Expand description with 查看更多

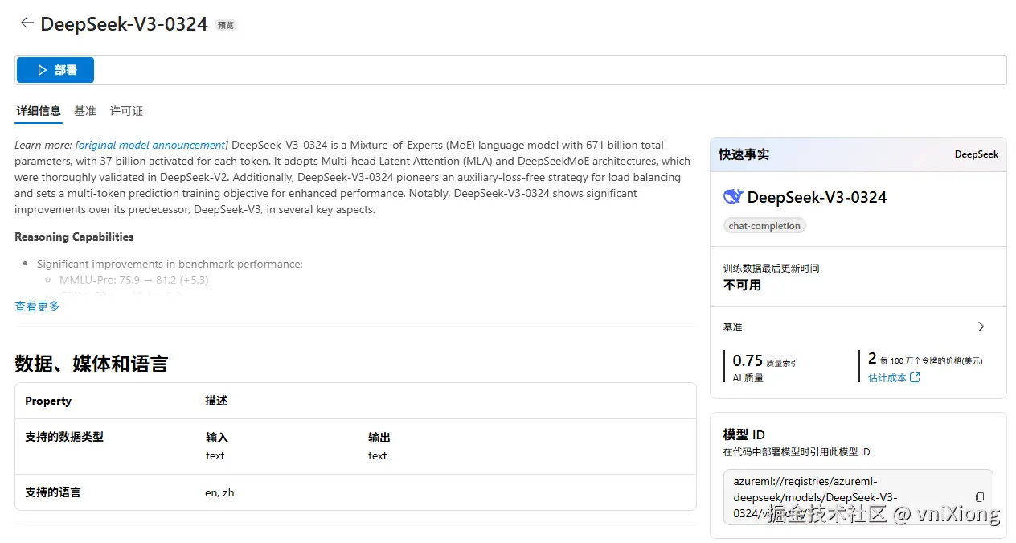[x=37, y=306]
